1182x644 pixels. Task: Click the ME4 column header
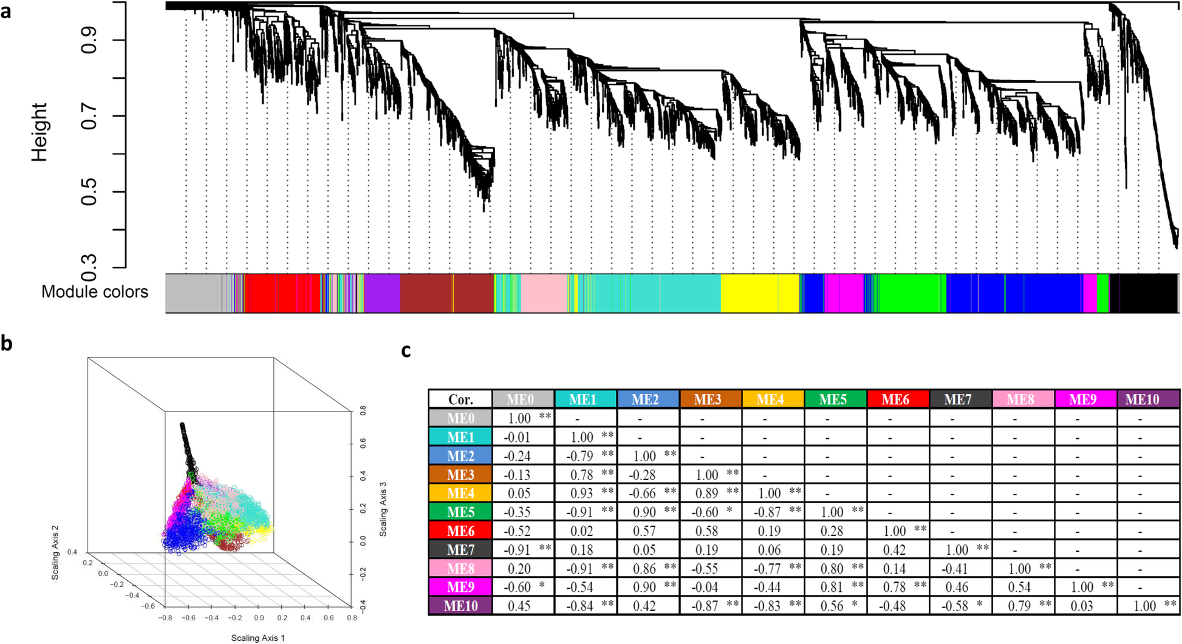click(773, 399)
